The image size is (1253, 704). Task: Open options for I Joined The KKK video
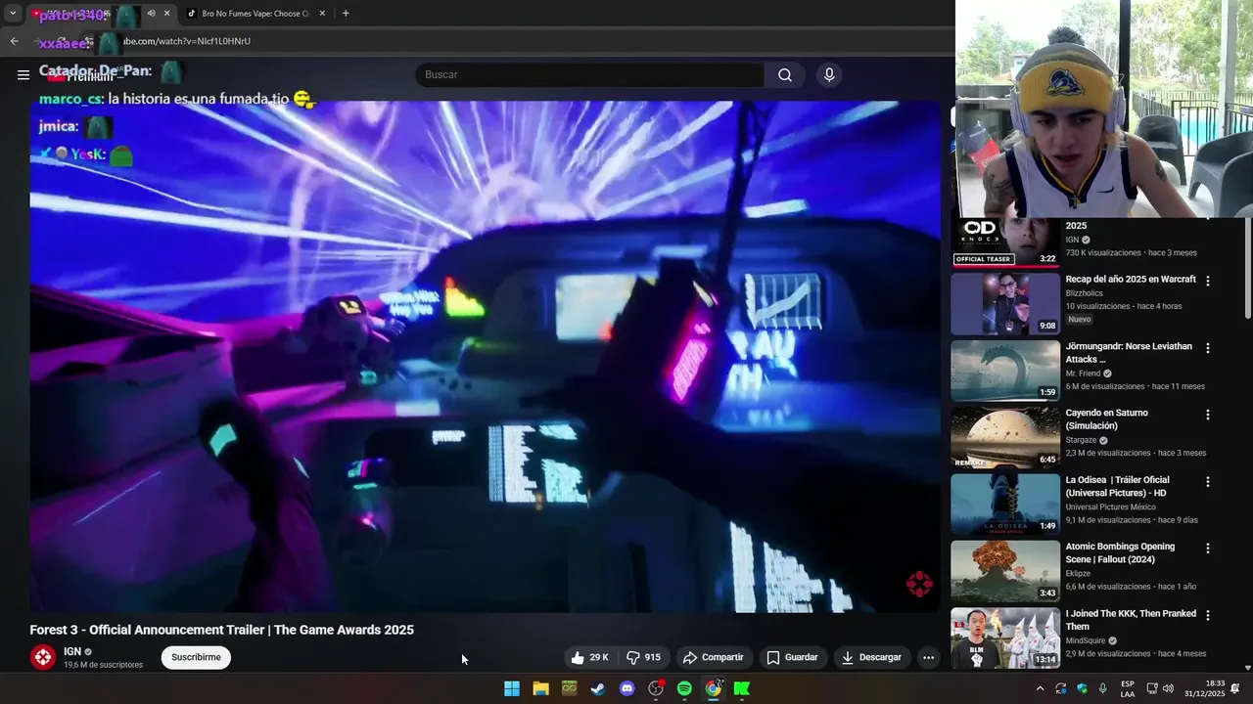1208,615
